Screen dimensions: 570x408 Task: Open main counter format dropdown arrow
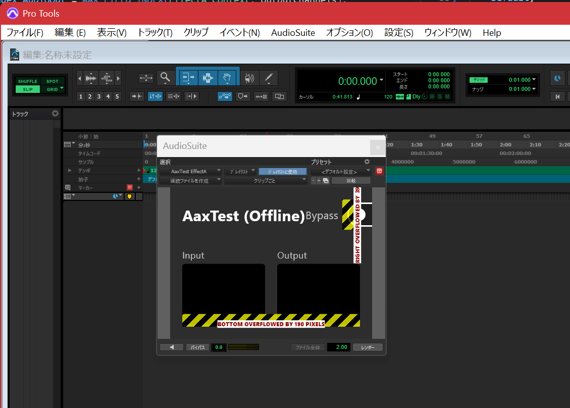pyautogui.click(x=381, y=80)
